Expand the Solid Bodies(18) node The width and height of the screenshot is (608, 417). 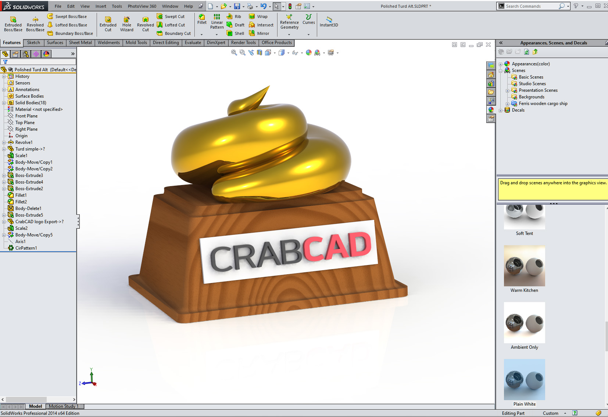tap(4, 103)
